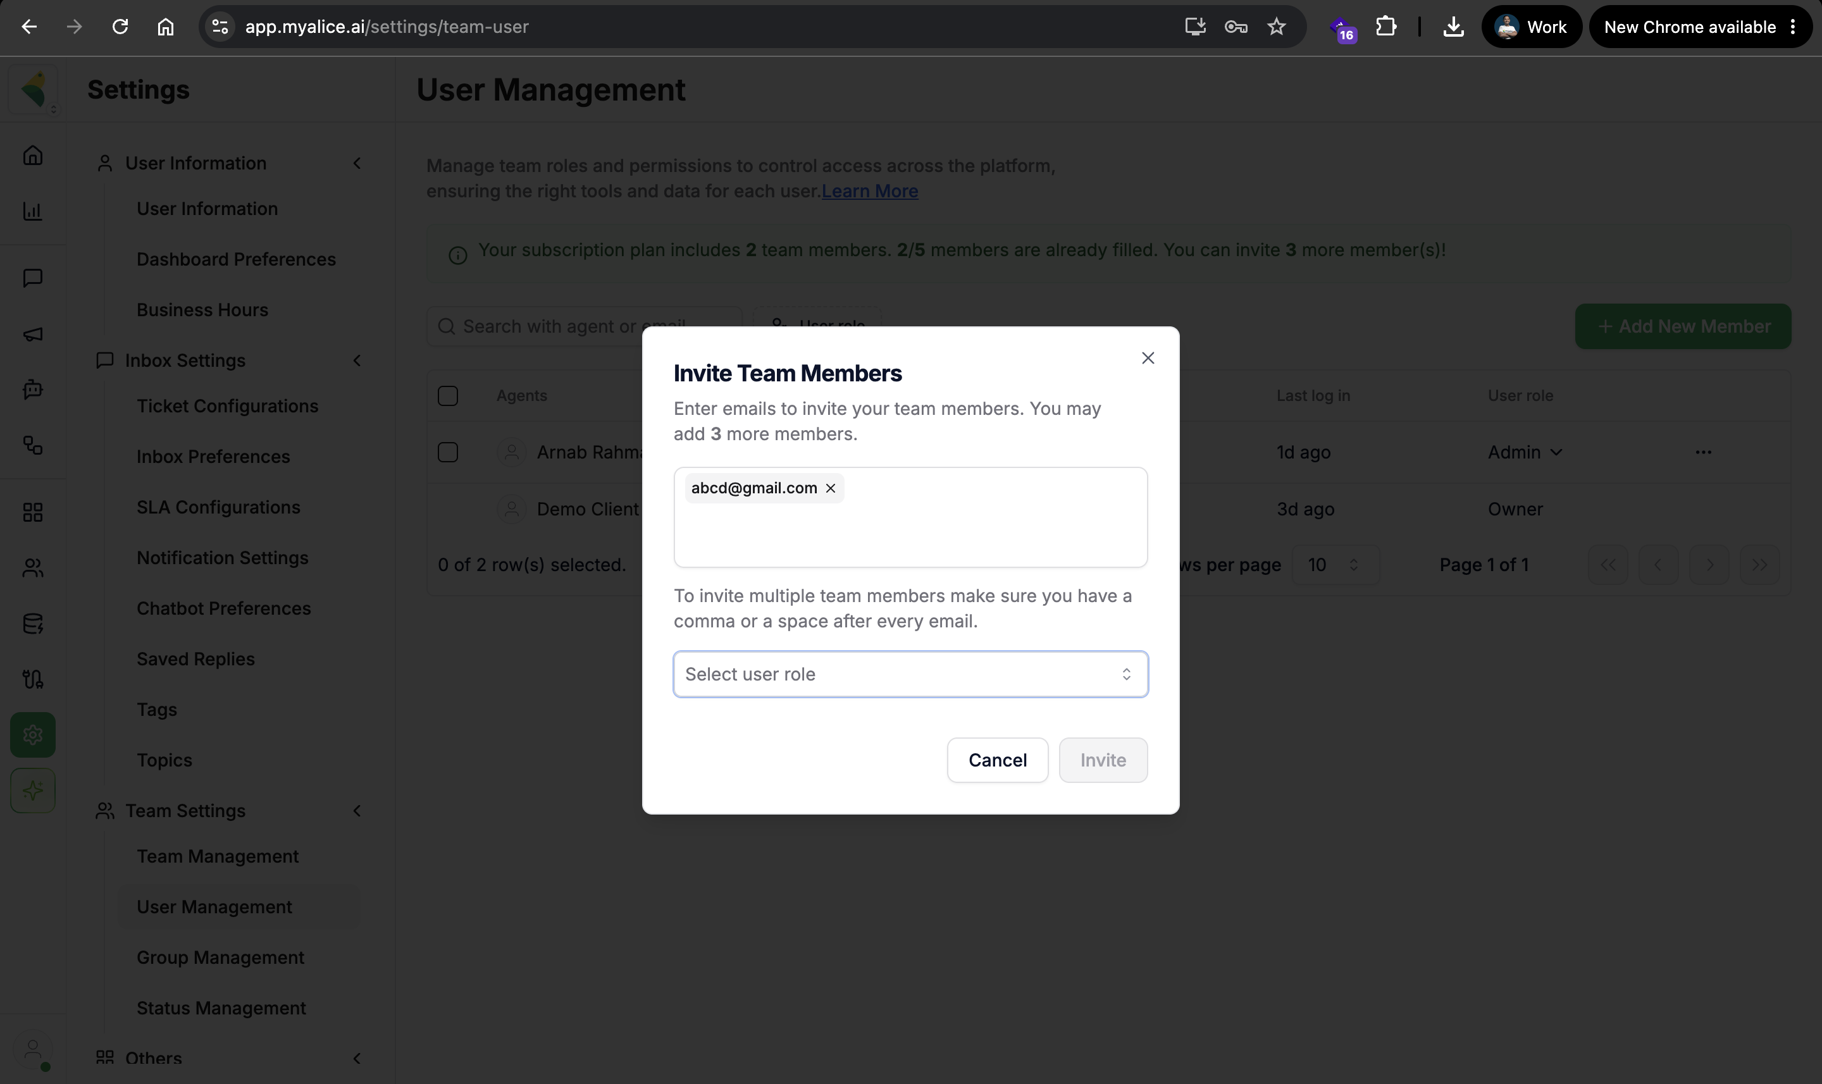This screenshot has height=1084, width=1822.
Task: Bookmark this page with star icon
Action: (1276, 27)
